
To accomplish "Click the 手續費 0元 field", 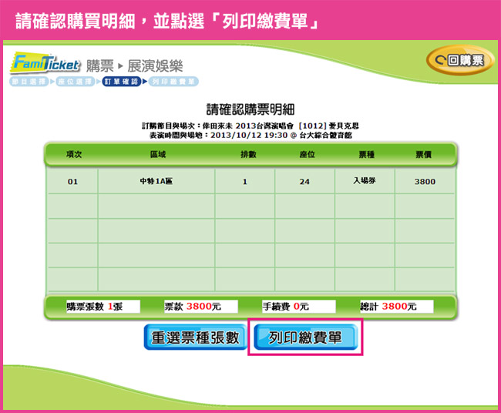I will (287, 306).
